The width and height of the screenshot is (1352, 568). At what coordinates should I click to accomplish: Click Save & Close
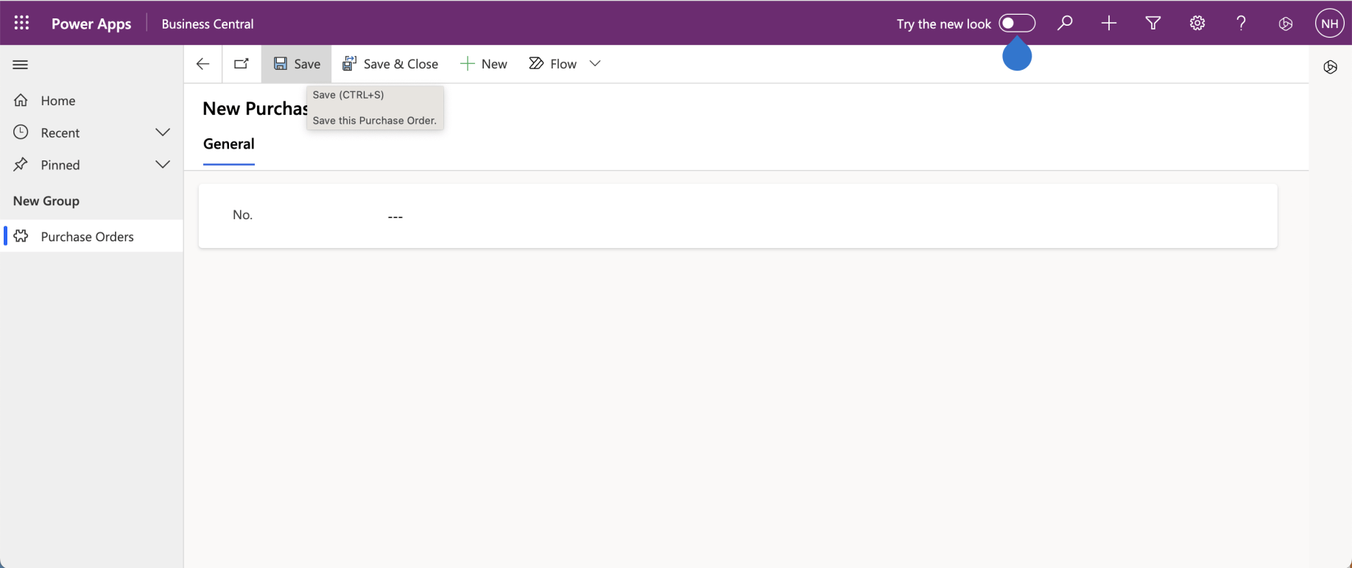pos(390,64)
